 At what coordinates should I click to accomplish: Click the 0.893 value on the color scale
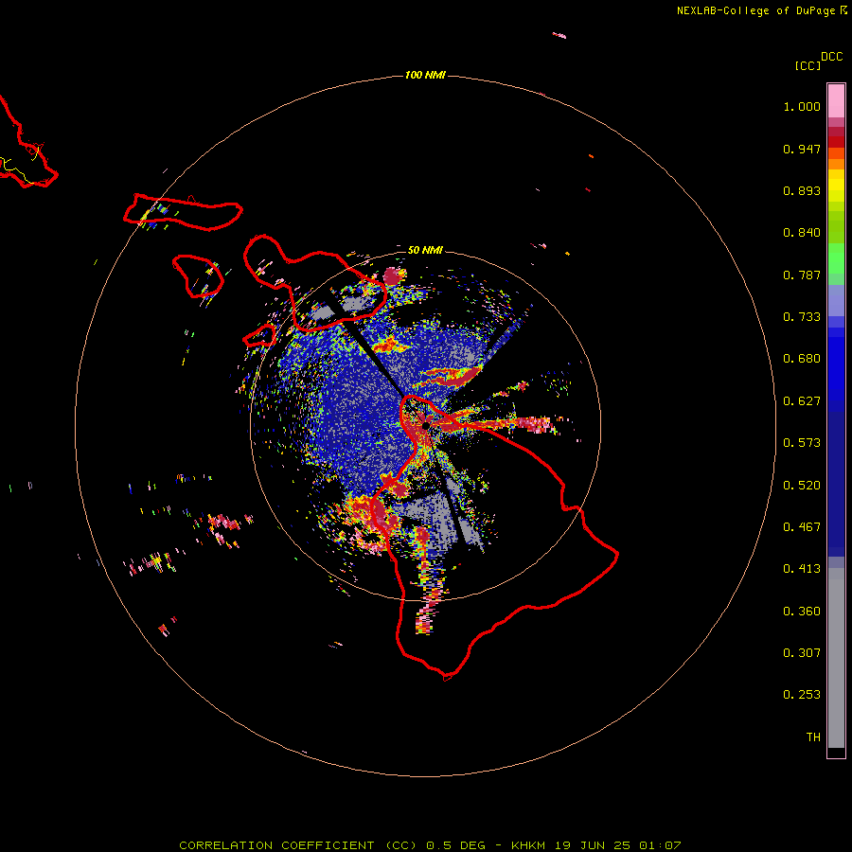[x=802, y=190]
